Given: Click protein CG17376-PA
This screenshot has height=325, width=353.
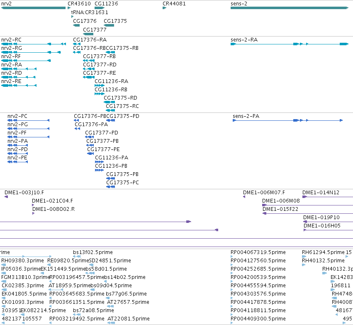Looking at the screenshot, I should [91, 125].
